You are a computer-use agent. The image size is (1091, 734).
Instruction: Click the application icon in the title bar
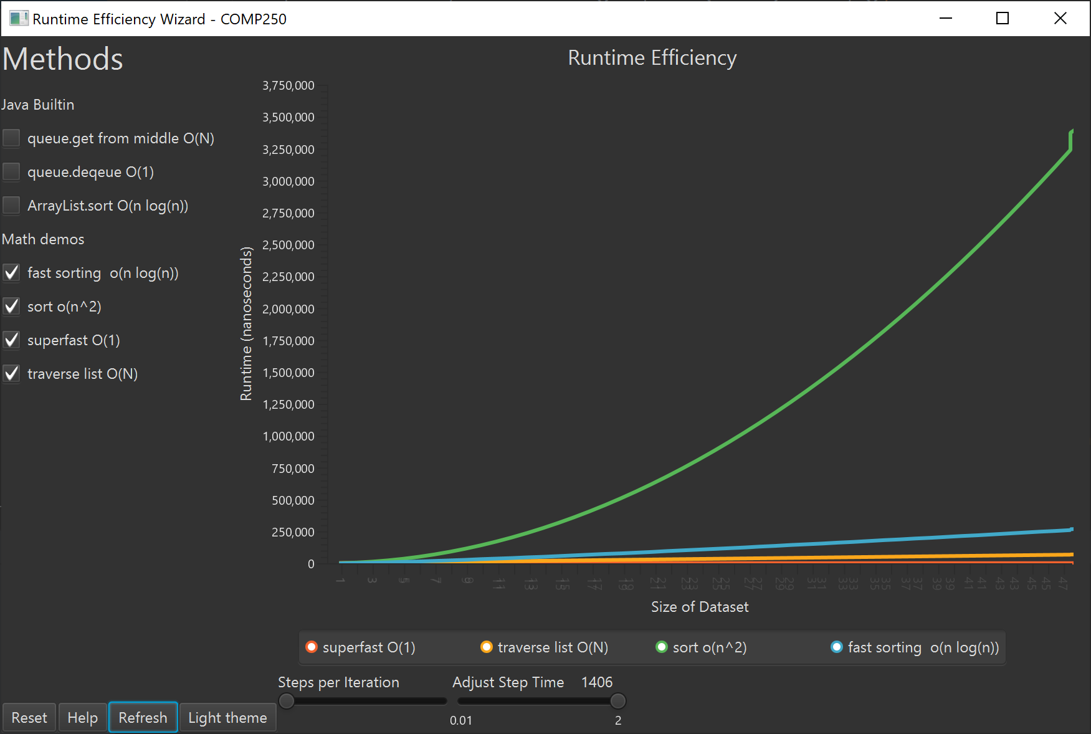coord(18,19)
